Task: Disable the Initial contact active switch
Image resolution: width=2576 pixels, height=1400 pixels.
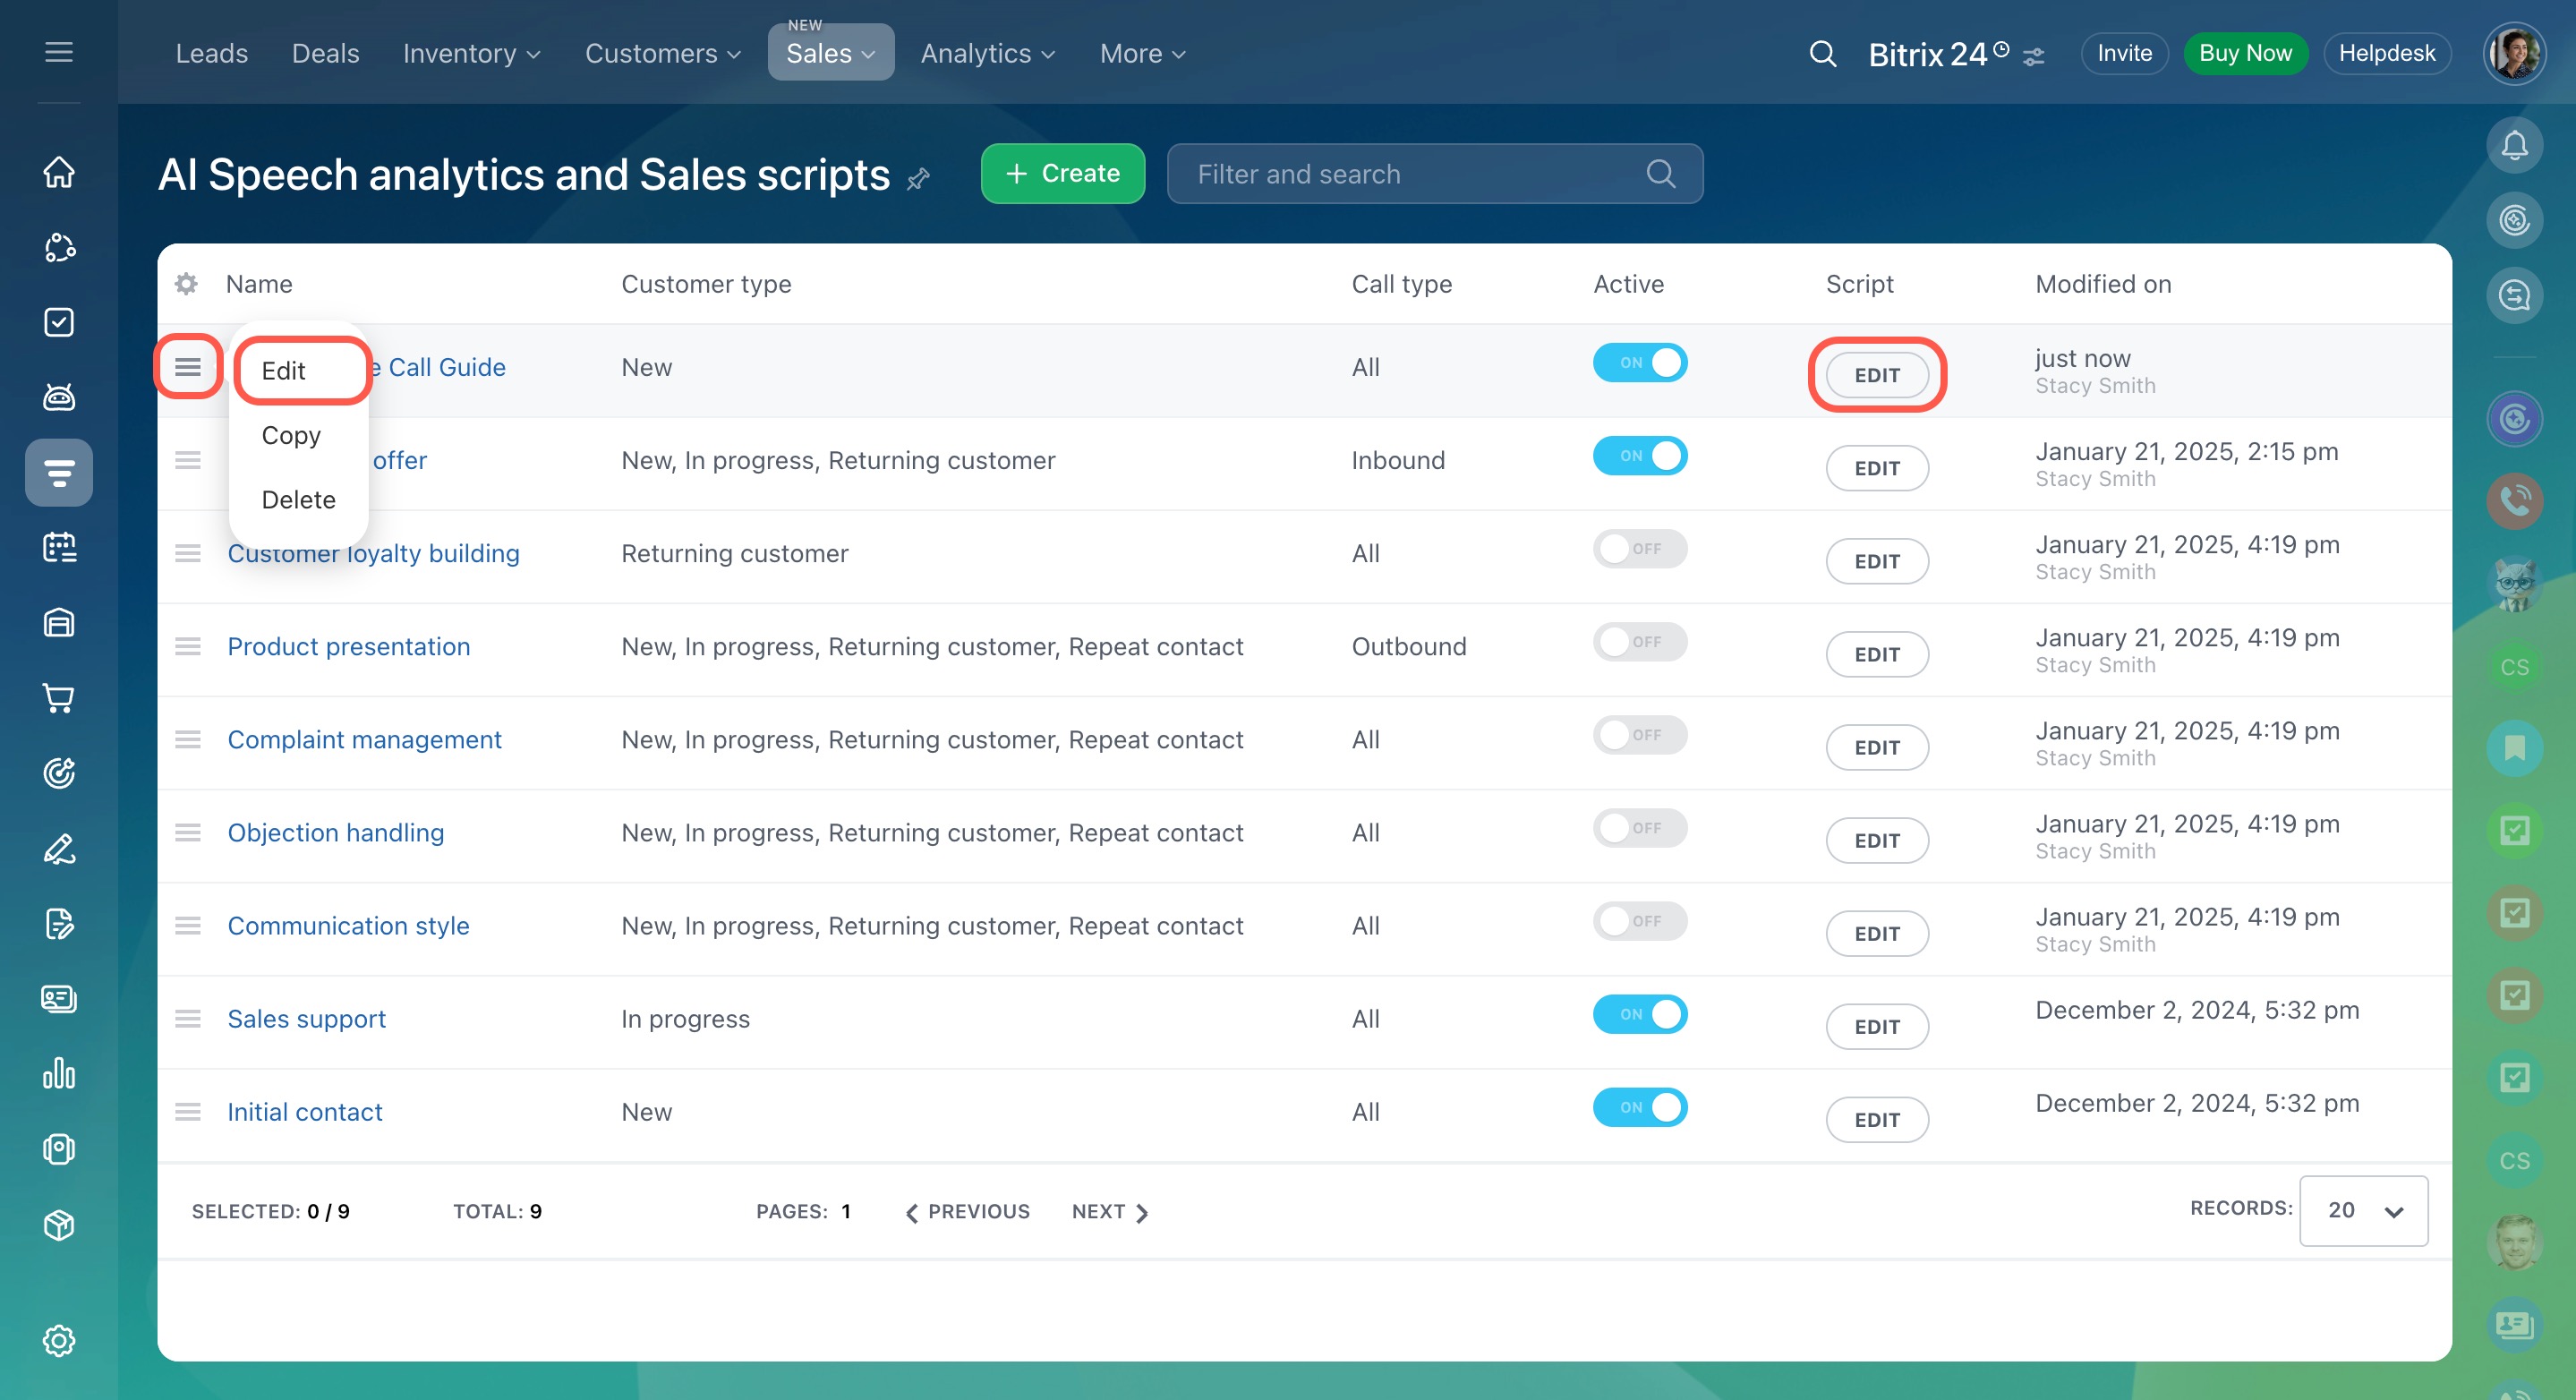Action: [x=1639, y=1107]
